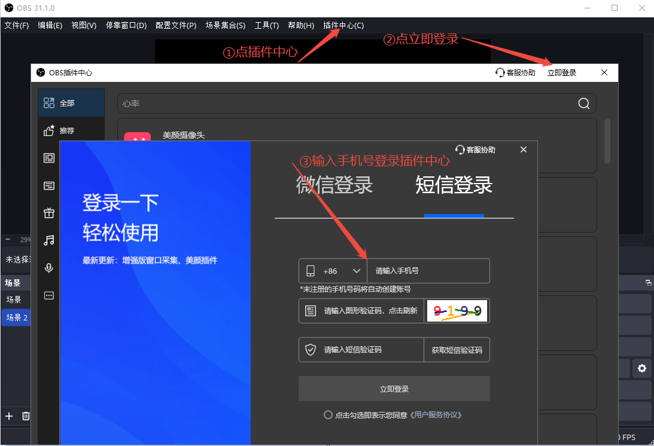Open the 推荐 plugins category

(x=66, y=130)
